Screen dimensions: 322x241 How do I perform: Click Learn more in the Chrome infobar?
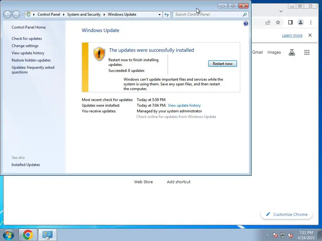pyautogui.click(x=292, y=35)
